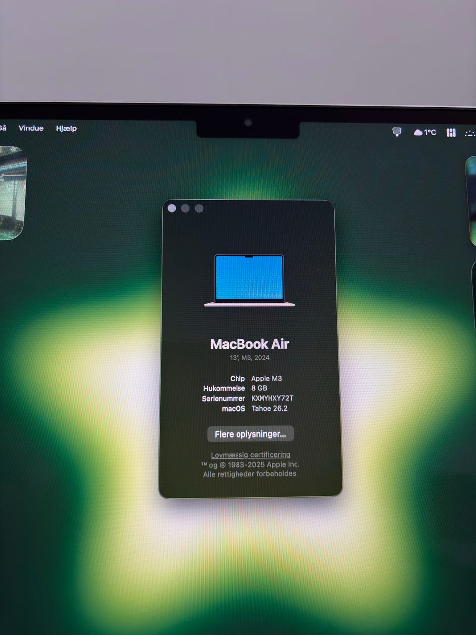Click the 8 GB memory value
476x635 pixels.
pos(259,388)
